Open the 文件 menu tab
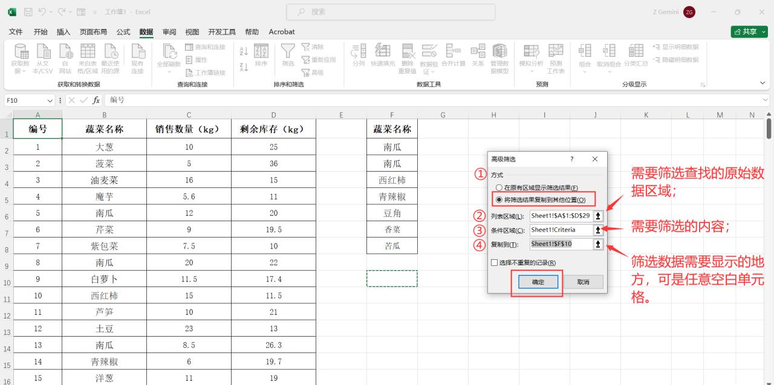The width and height of the screenshot is (774, 385). tap(16, 32)
